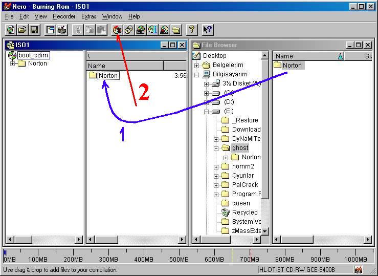Viewport: 378px width, 276px height.
Task: Eject the disc with the eject icon
Action: click(x=164, y=30)
